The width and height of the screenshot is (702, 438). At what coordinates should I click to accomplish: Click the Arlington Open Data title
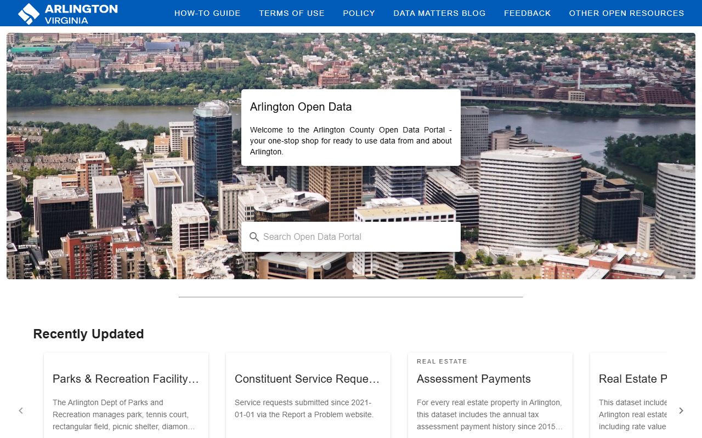(301, 107)
